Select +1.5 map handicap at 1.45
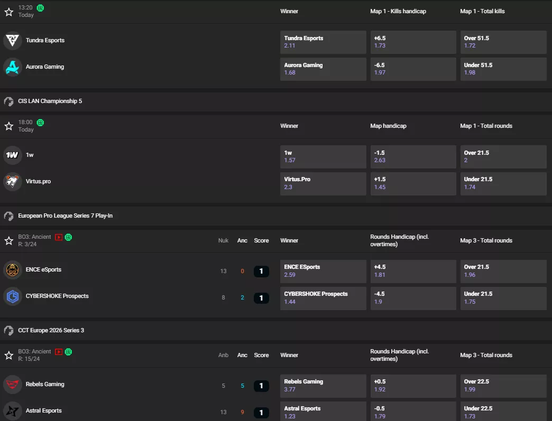 (x=413, y=184)
